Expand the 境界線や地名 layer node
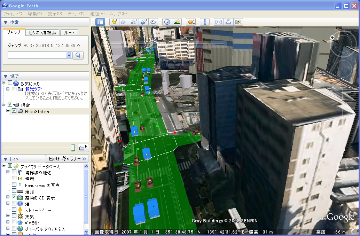 click(x=8, y=172)
